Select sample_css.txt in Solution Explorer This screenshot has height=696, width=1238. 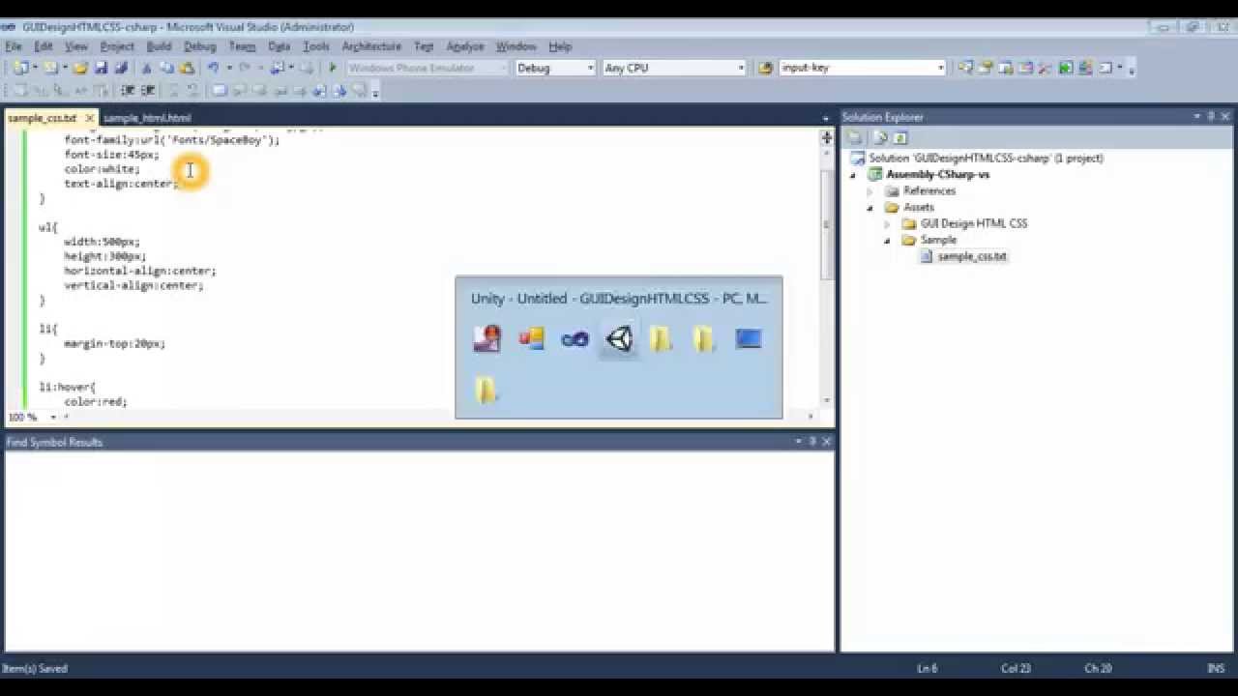(x=972, y=256)
